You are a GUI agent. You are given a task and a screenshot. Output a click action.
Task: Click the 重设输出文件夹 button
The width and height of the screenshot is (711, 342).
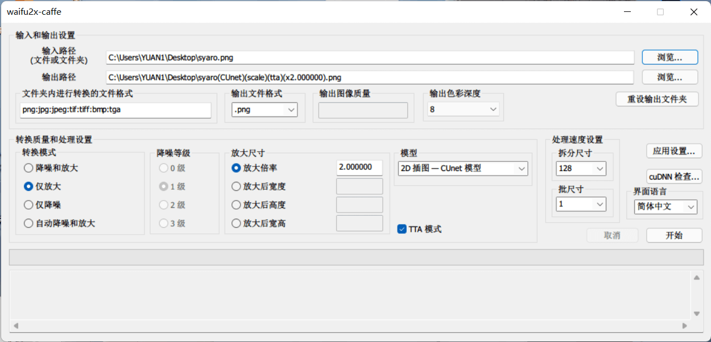[x=657, y=99]
